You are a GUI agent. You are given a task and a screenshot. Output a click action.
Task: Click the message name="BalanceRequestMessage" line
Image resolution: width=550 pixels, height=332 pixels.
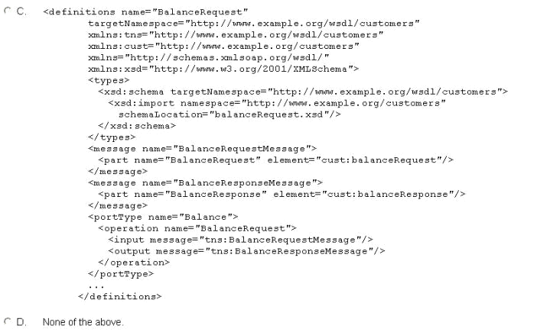coord(203,149)
